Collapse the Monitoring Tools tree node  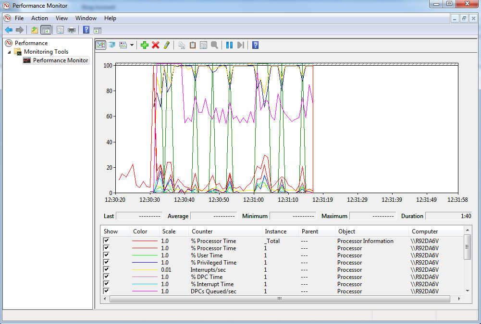(x=9, y=52)
